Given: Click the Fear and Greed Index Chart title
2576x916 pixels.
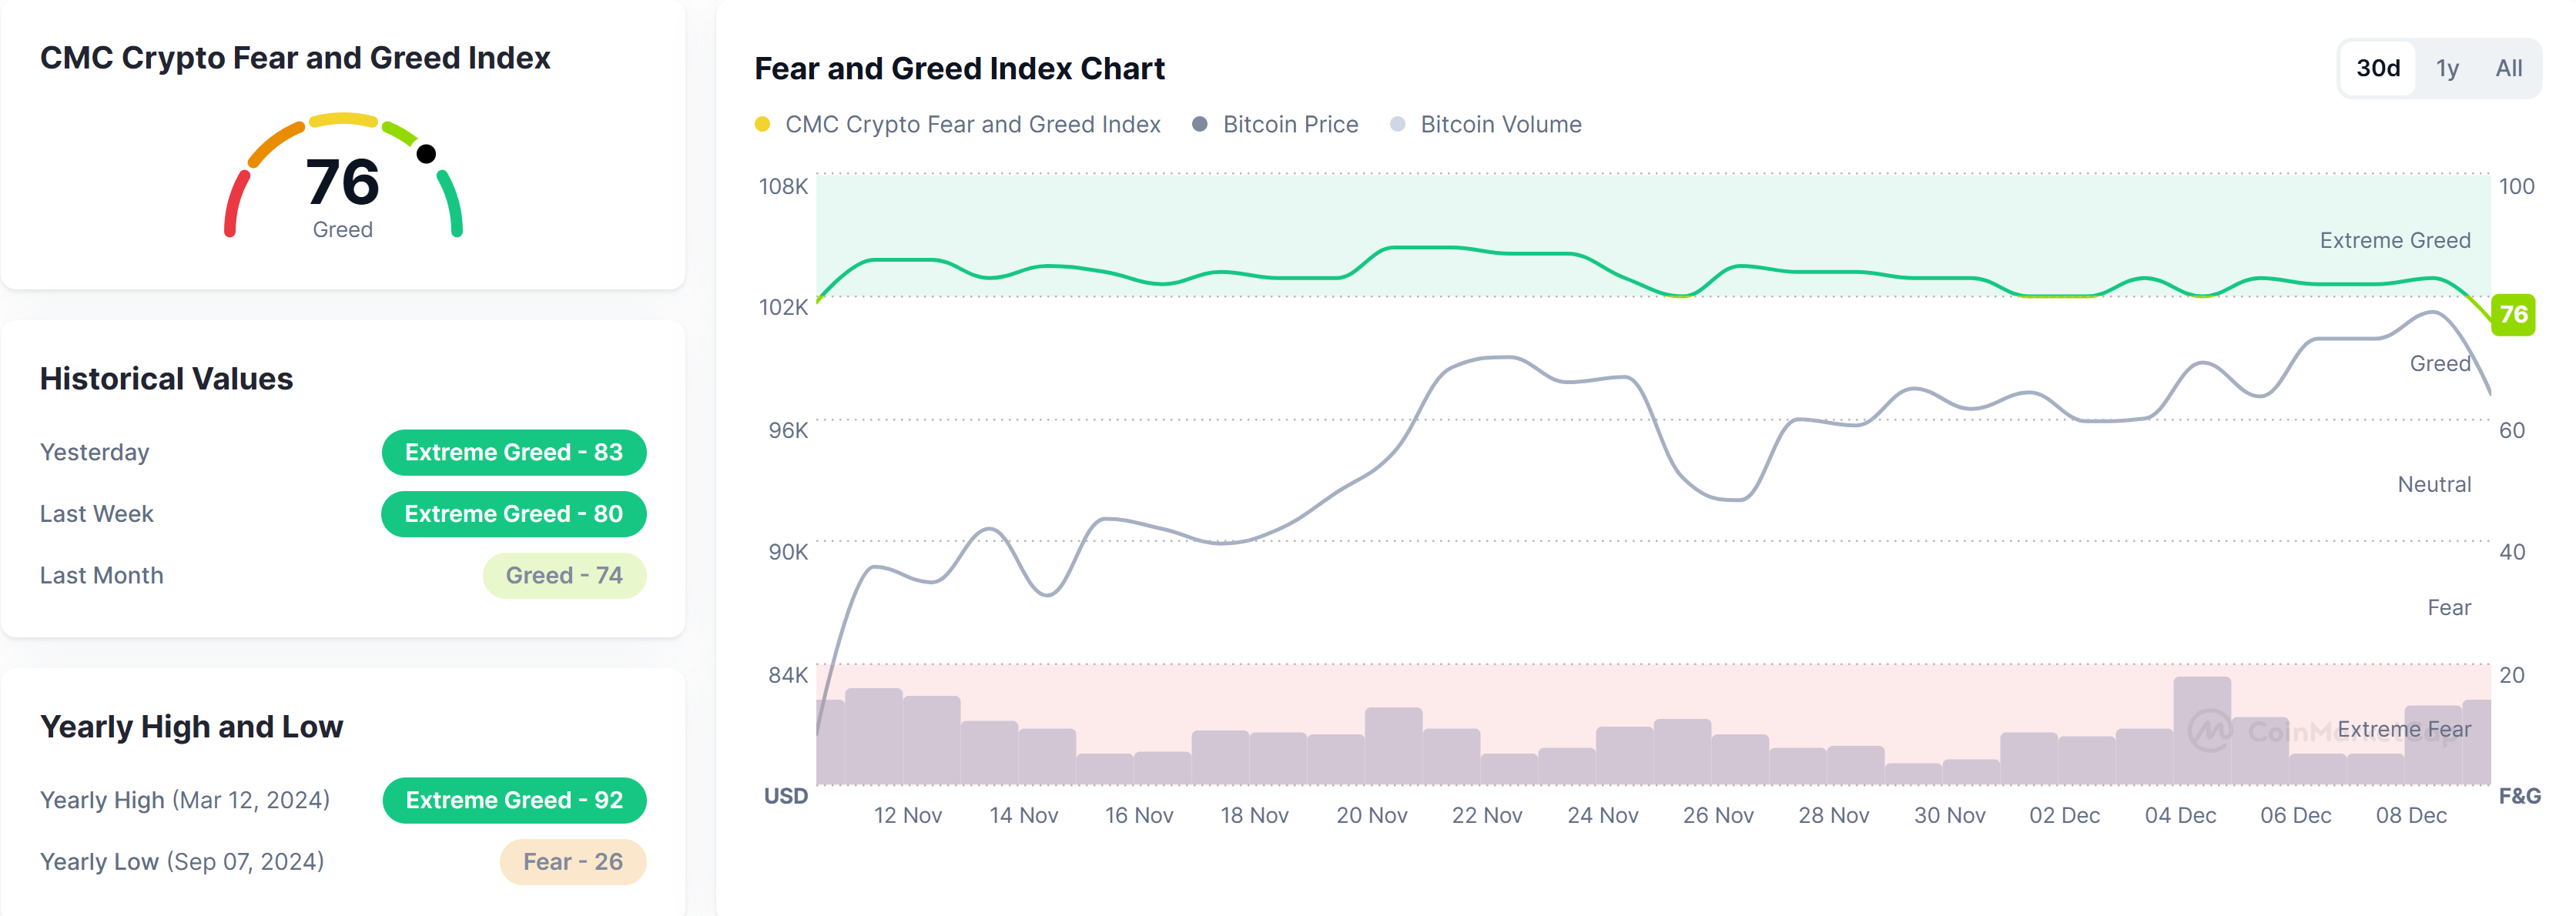Looking at the screenshot, I should [x=959, y=68].
